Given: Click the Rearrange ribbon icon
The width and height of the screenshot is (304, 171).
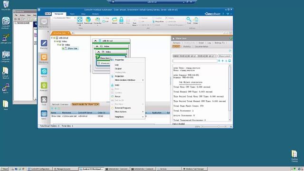Looking at the screenshot, I should [x=88, y=20].
